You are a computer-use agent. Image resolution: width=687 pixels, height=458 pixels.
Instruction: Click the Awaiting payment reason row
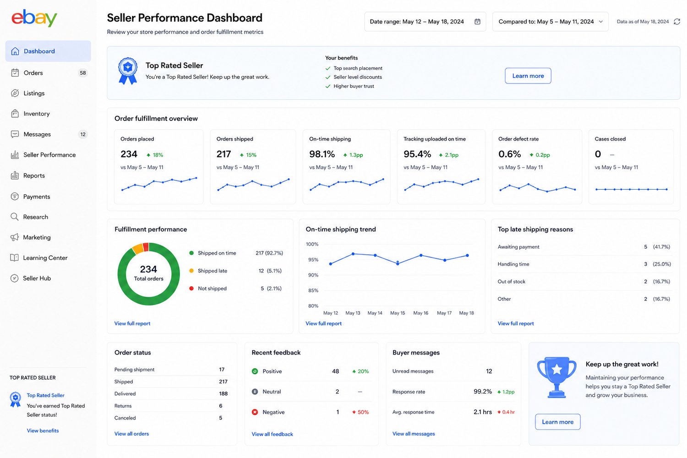tap(584, 247)
